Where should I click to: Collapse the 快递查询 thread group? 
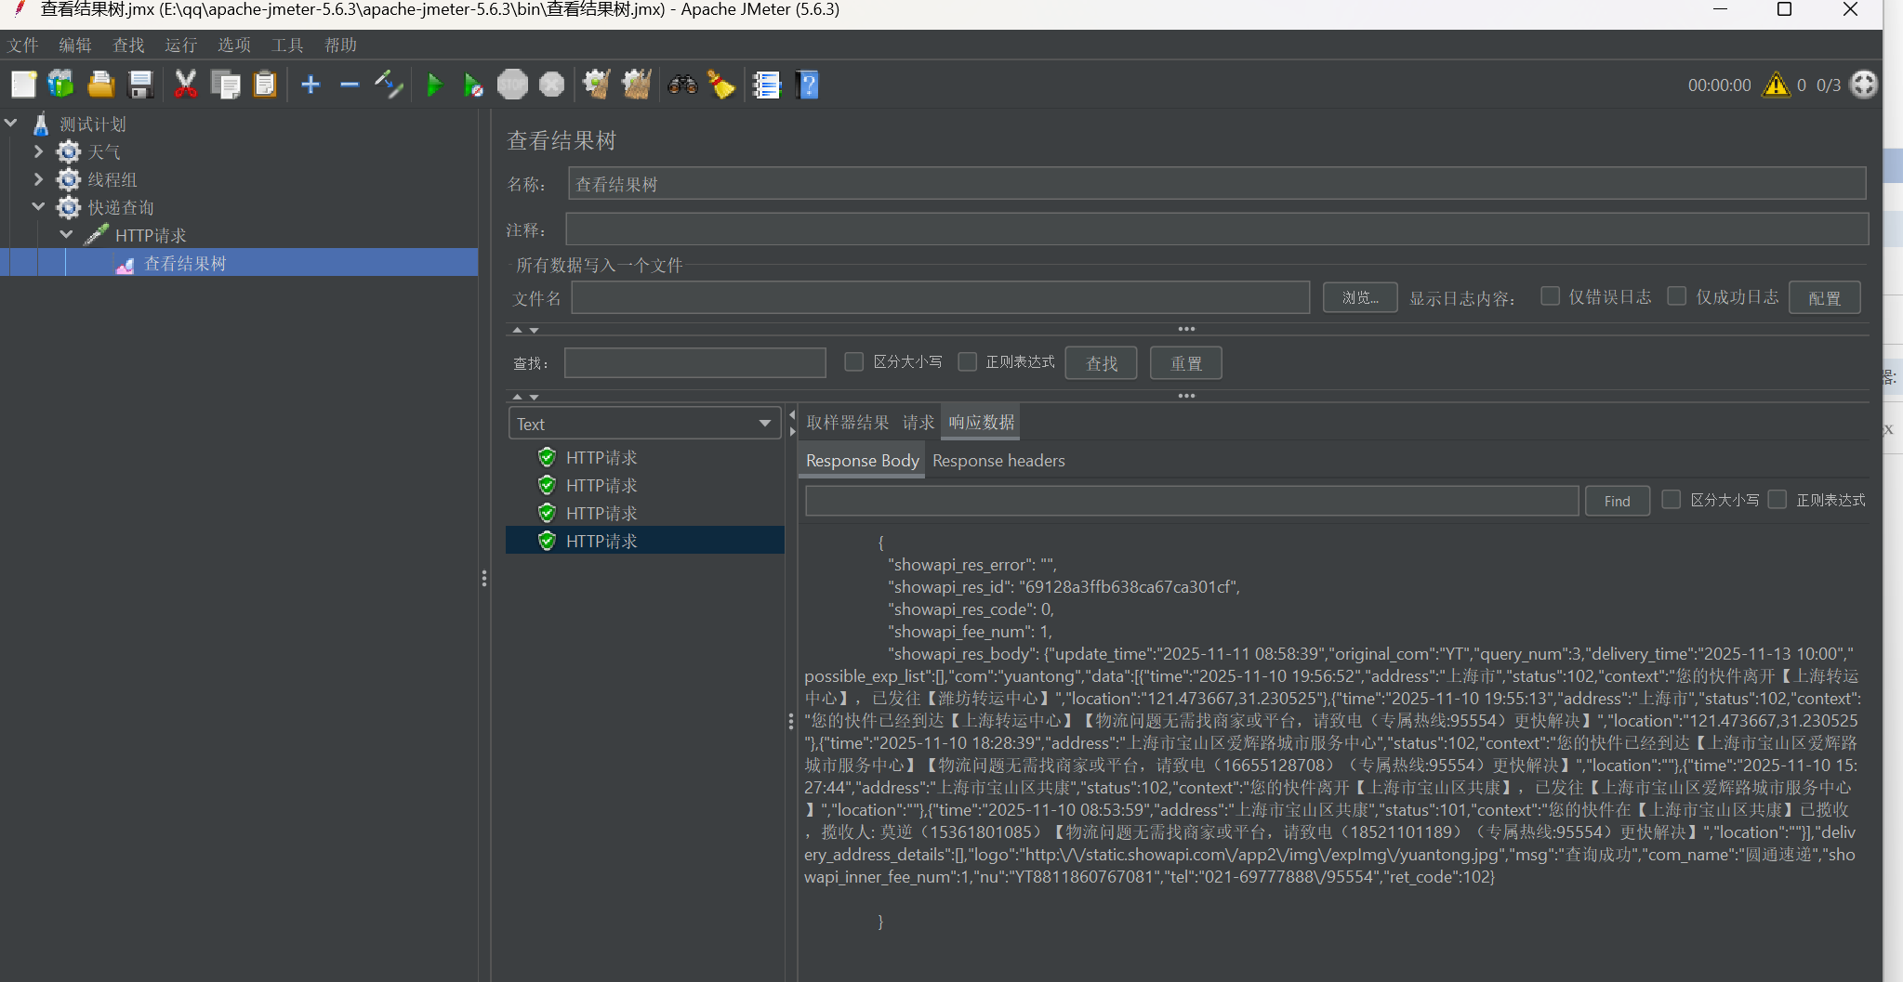tap(38, 206)
